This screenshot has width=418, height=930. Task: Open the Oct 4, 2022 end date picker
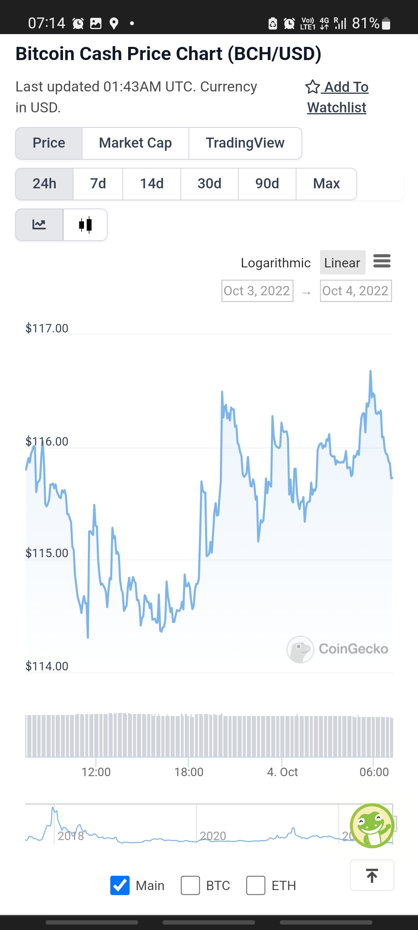point(356,291)
